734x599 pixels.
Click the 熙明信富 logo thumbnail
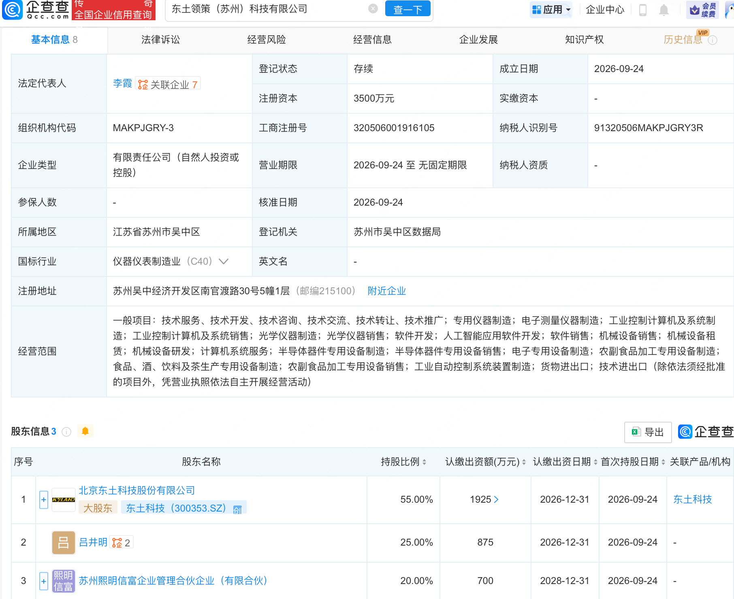click(64, 581)
